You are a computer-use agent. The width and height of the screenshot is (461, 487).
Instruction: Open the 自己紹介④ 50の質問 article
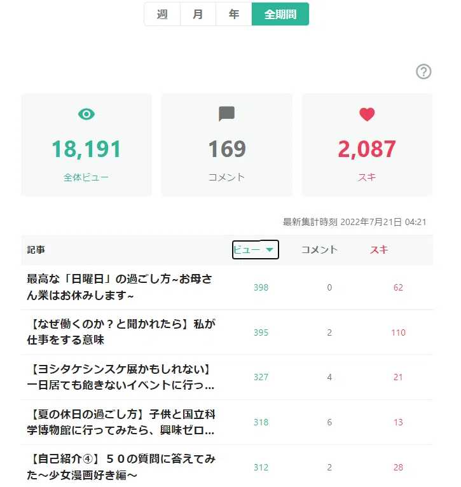coord(121,467)
